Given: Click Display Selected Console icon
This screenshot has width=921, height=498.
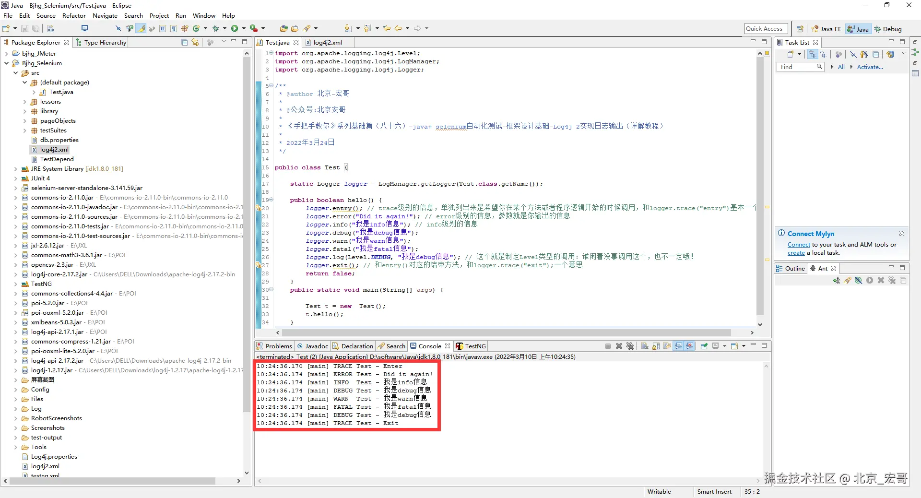Looking at the screenshot, I should pos(715,346).
